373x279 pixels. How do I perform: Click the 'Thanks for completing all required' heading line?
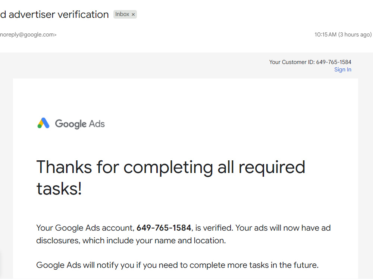[170, 167]
